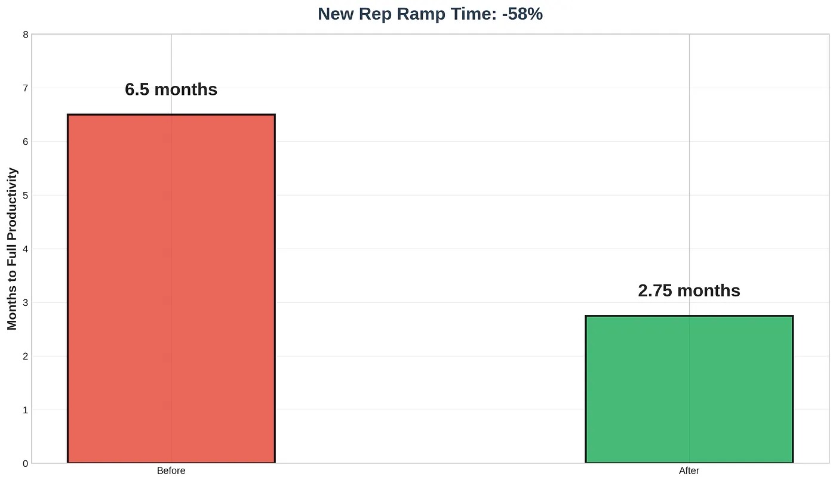Click the "2.75 months" data label

click(x=689, y=291)
